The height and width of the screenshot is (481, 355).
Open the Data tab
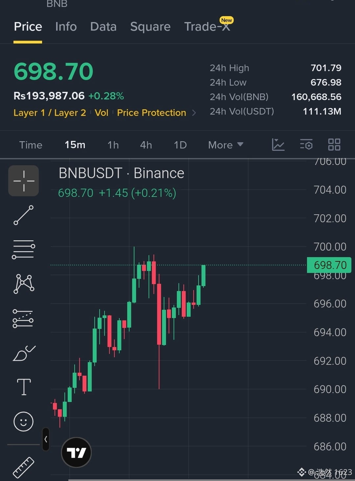[x=103, y=27]
